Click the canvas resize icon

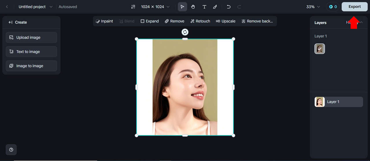tap(133, 7)
